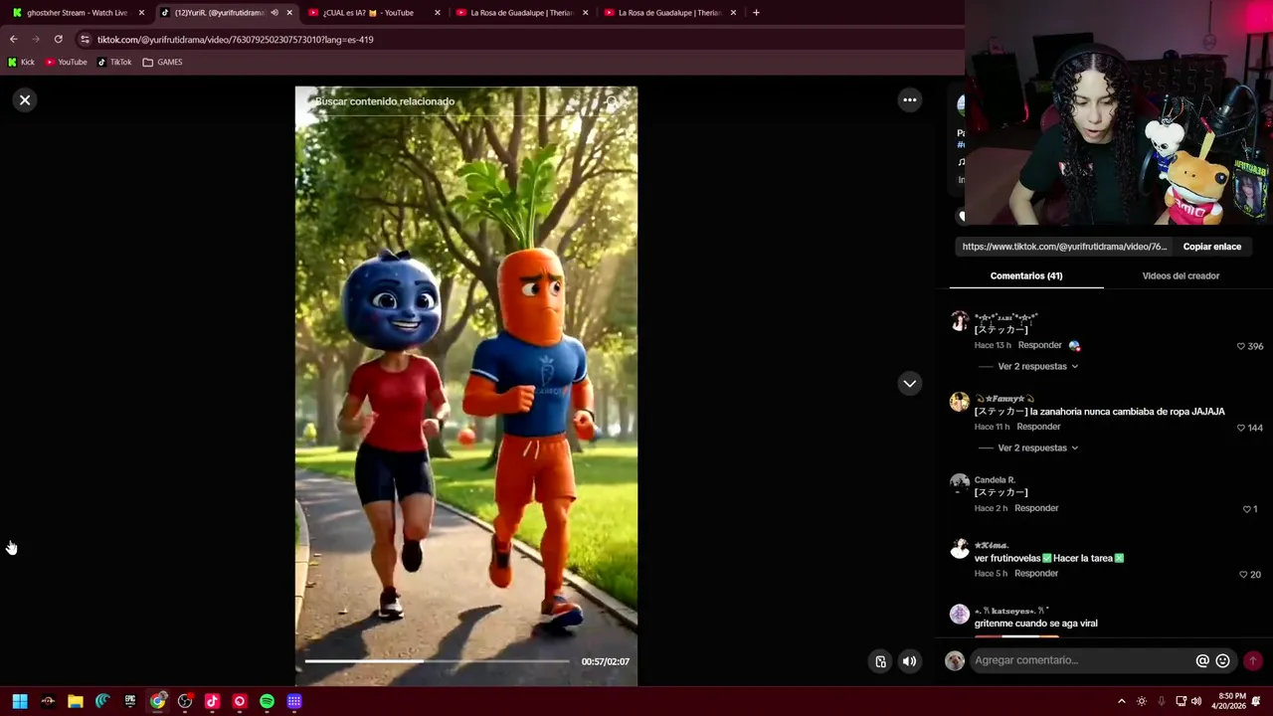Open the YouTube bookmark
The height and width of the screenshot is (716, 1273).
[67, 62]
